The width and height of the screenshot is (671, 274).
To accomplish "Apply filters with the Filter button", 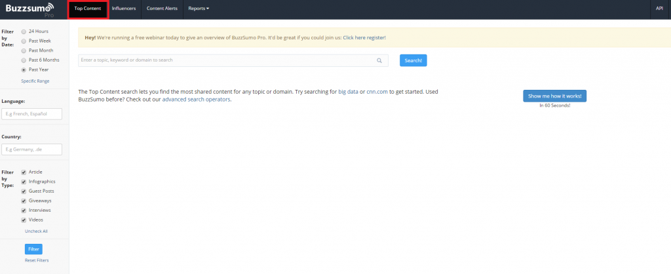I will [x=33, y=249].
